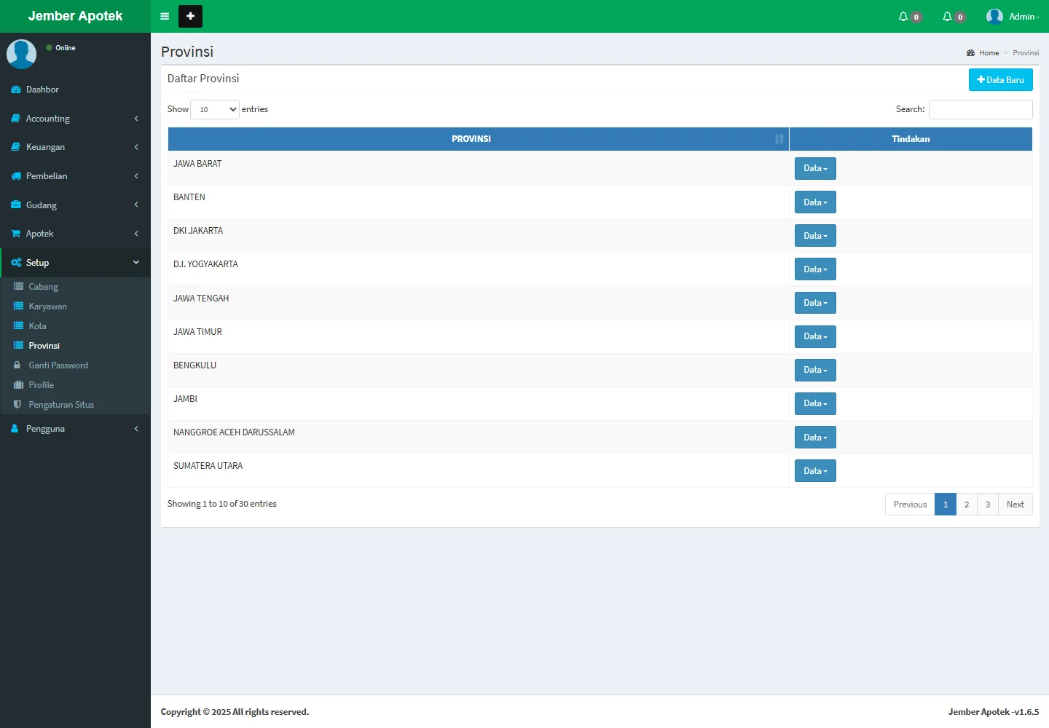Expand the Accounting sidebar menu
The image size is (1049, 728).
[75, 119]
